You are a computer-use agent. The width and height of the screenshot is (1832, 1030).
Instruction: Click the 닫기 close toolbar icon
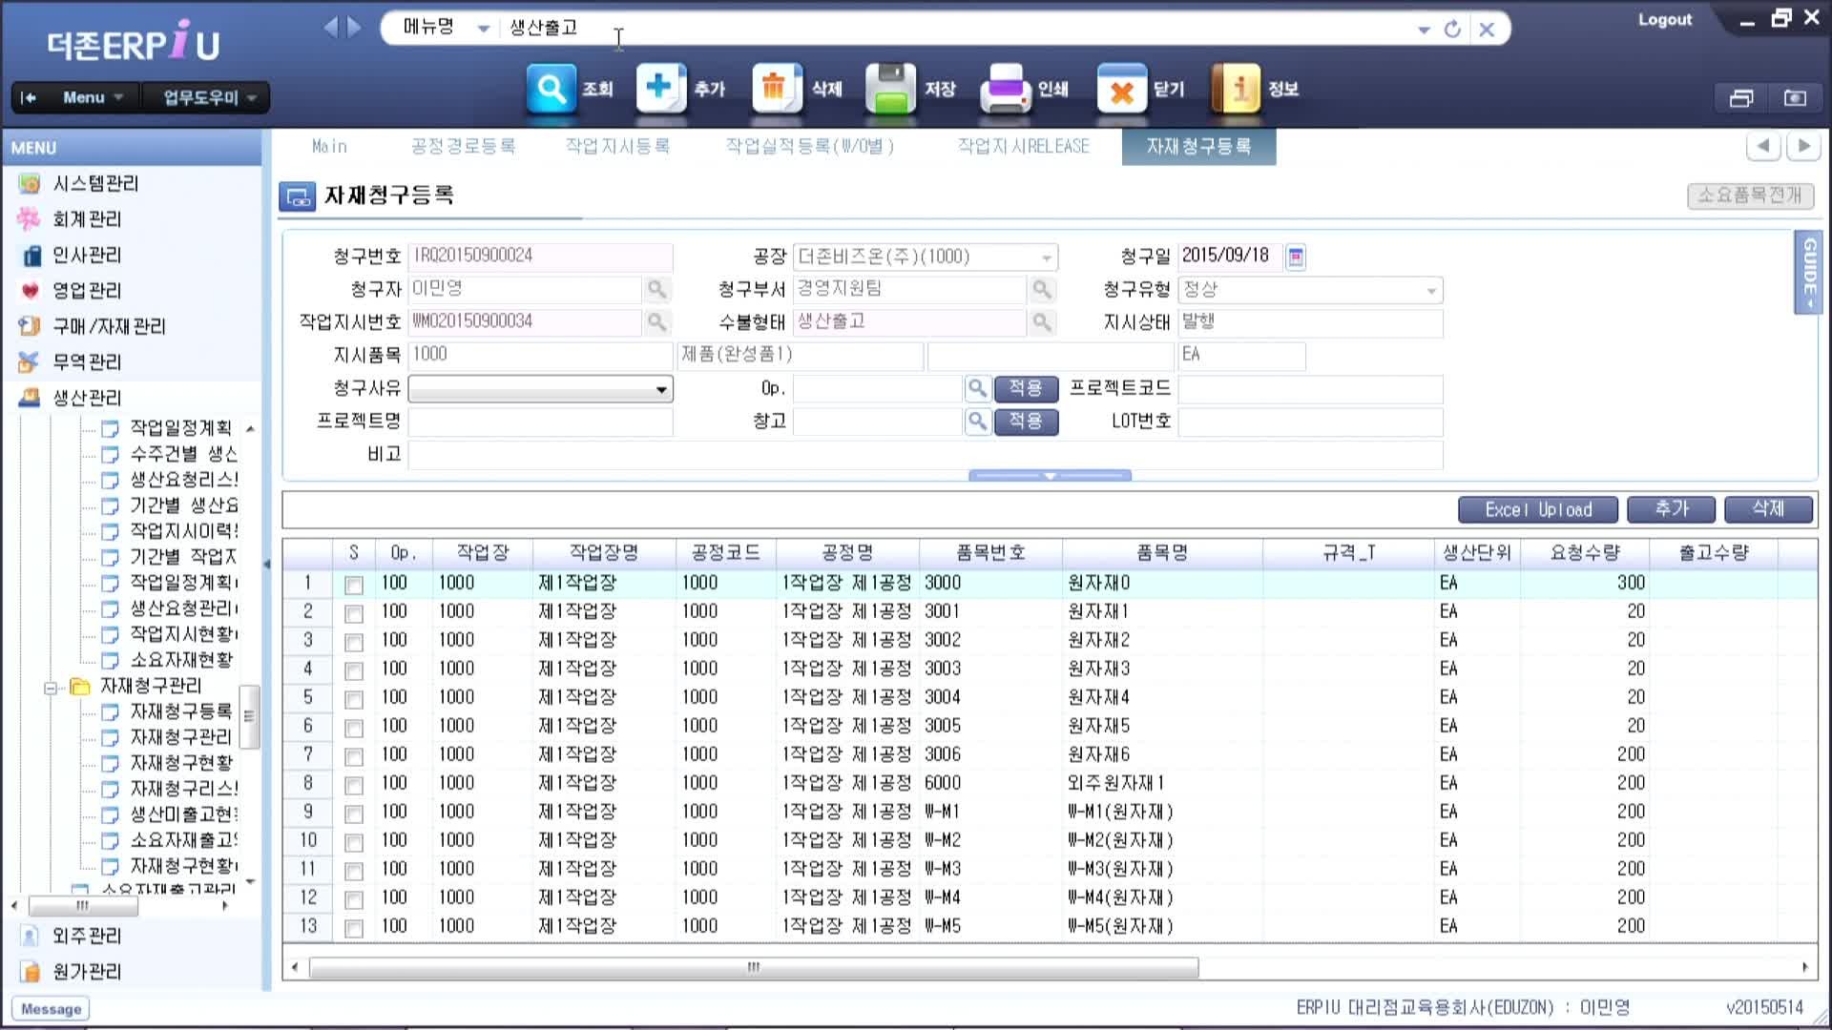point(1122,89)
